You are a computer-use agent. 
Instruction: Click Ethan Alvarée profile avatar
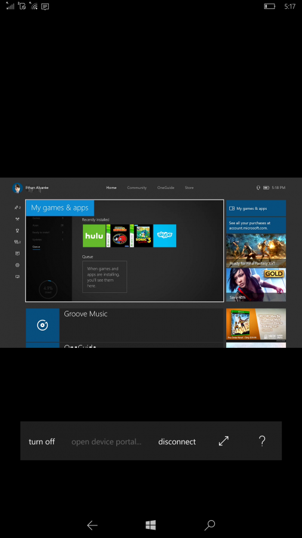coord(17,188)
